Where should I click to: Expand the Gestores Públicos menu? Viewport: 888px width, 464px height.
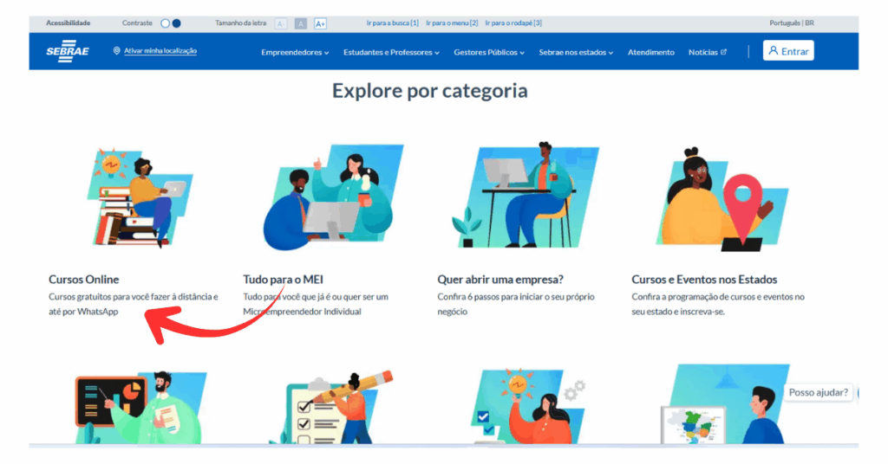coord(489,52)
